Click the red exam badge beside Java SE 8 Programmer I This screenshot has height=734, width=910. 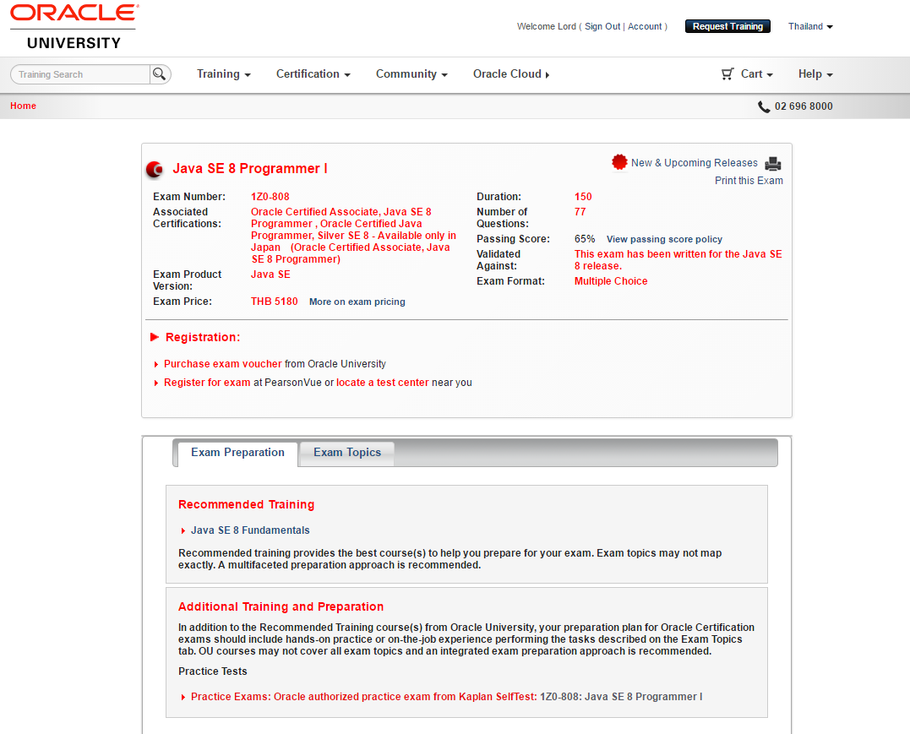tap(155, 169)
